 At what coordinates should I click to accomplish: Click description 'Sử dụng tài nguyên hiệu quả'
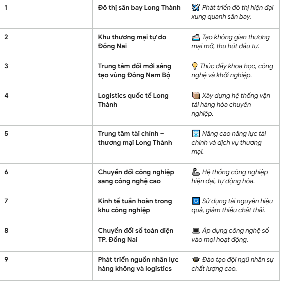(232, 206)
